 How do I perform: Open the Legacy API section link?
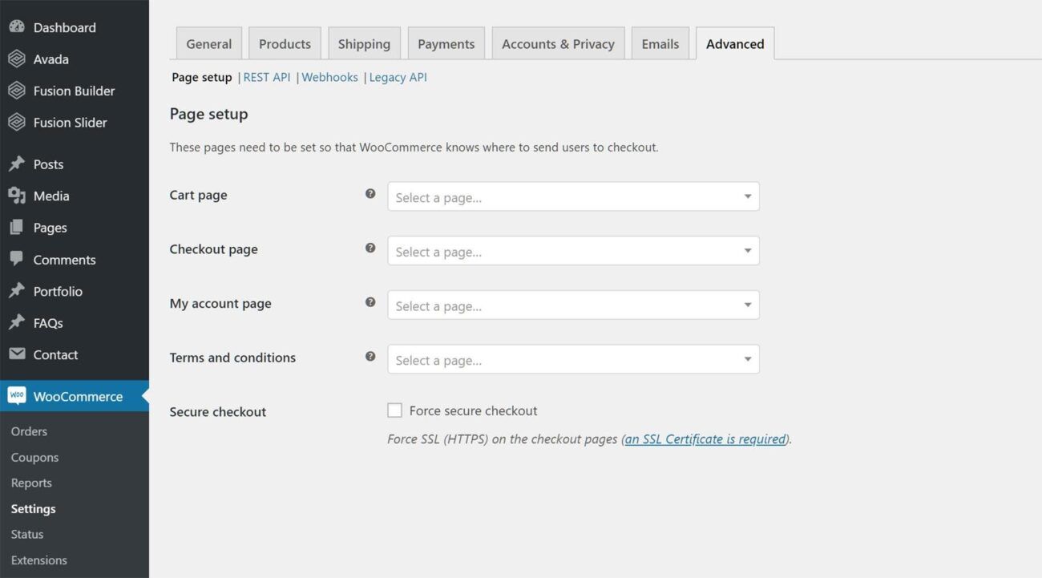pyautogui.click(x=398, y=77)
